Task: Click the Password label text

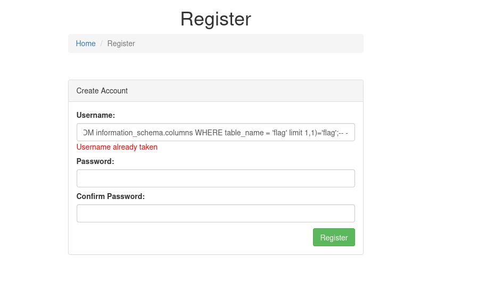Action: pyautogui.click(x=95, y=161)
